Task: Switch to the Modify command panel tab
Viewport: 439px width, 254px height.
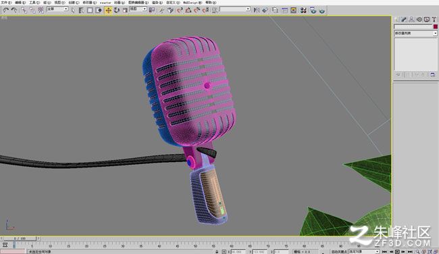Action: tap(404, 20)
